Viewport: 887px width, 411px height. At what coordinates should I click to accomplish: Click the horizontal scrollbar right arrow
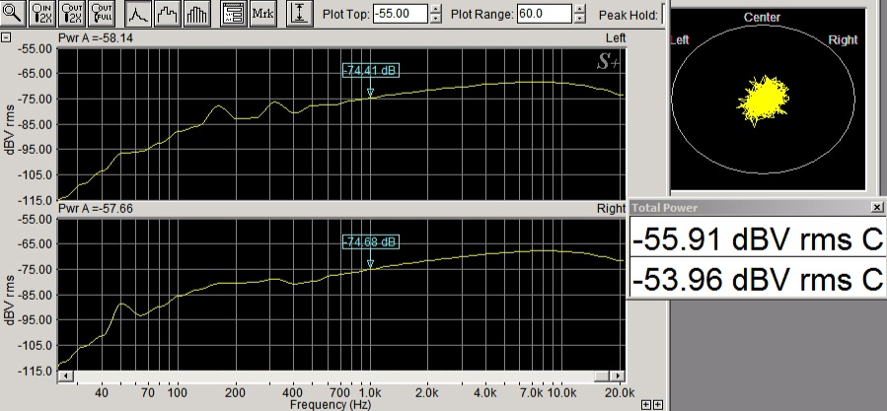click(x=618, y=376)
